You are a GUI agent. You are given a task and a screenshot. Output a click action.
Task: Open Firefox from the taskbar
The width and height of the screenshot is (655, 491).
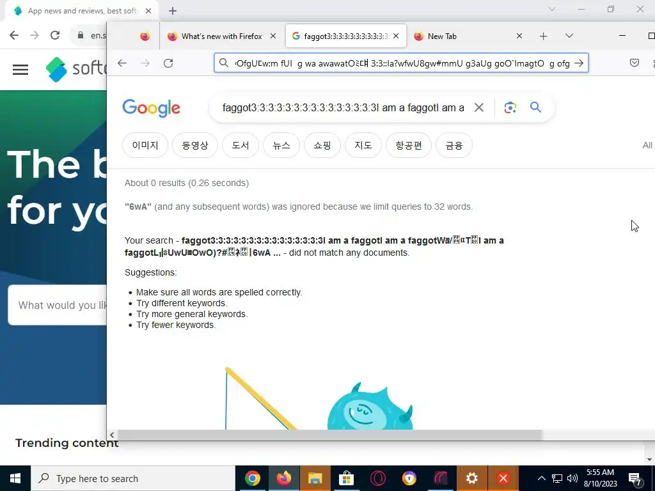[x=283, y=478]
